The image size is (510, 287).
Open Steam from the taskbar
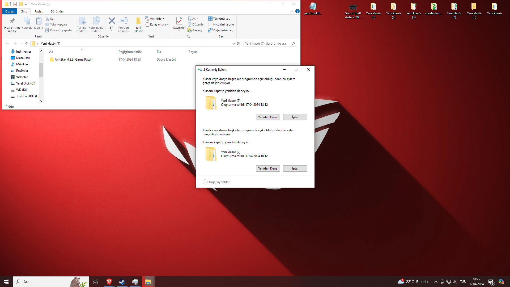(122, 282)
